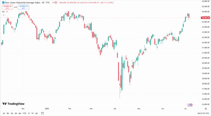Show All time range data
The width and height of the screenshot is (211, 116).
point(37,113)
